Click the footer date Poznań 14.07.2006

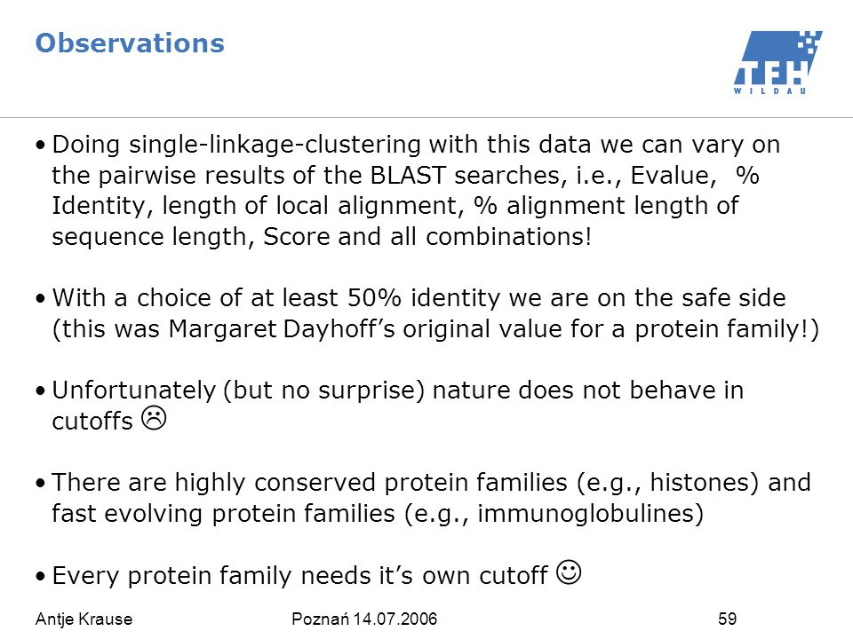[x=364, y=619]
